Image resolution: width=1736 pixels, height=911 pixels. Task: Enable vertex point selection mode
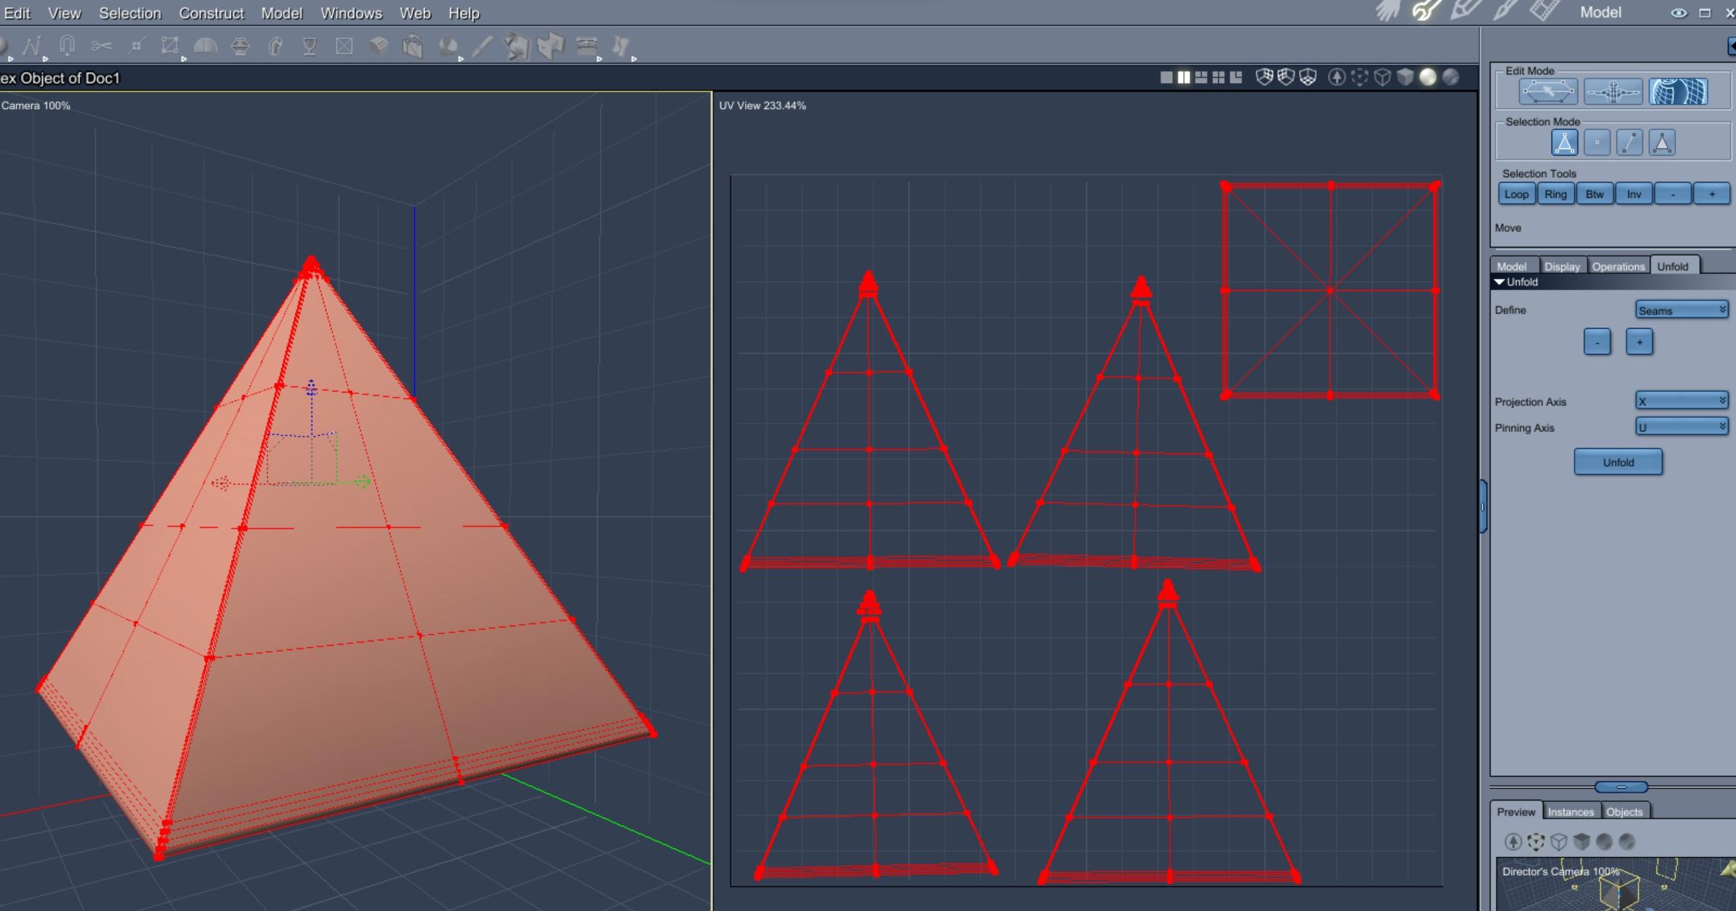click(1597, 143)
